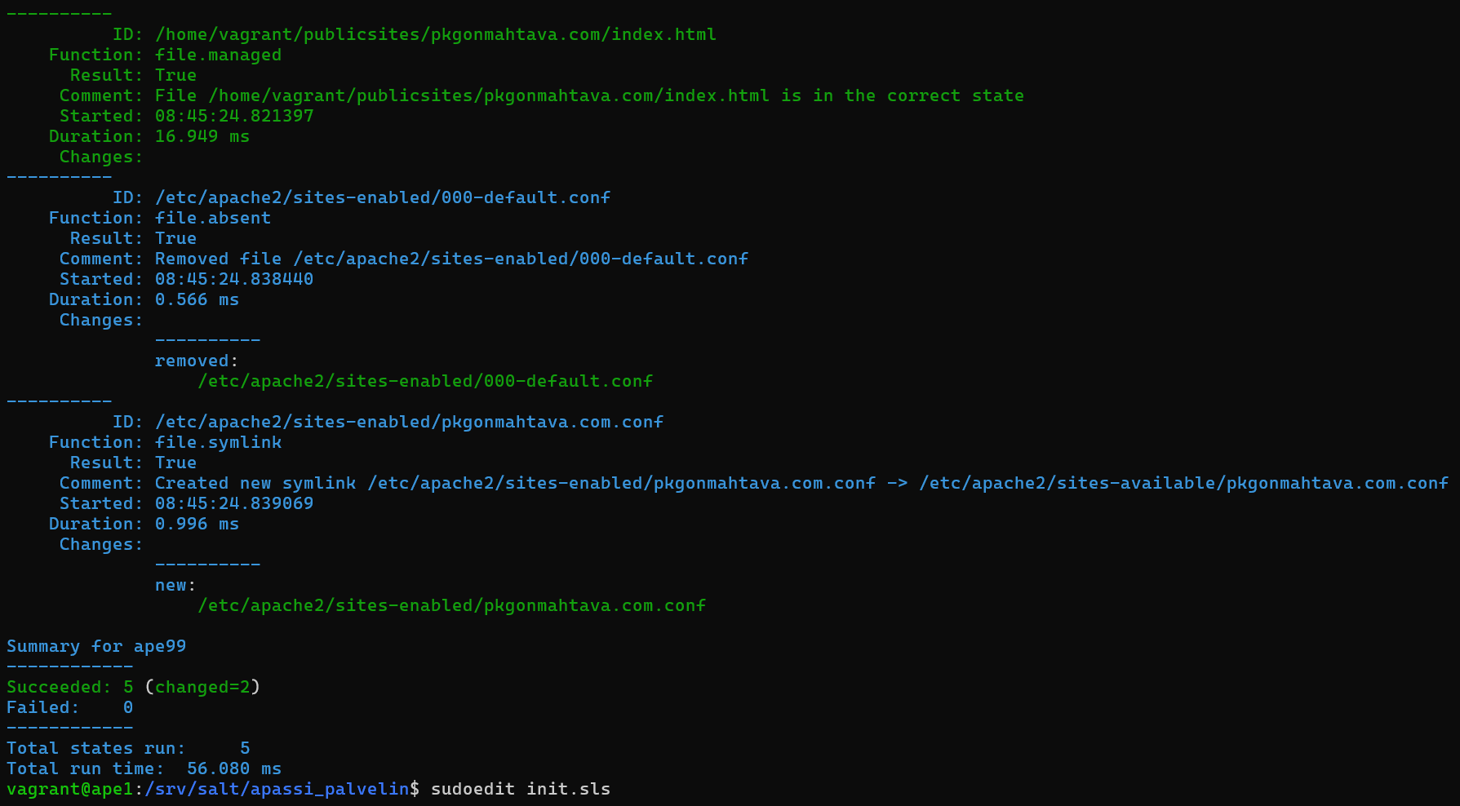
Task: Click the total run time "56.080 ms"
Action: 233,768
